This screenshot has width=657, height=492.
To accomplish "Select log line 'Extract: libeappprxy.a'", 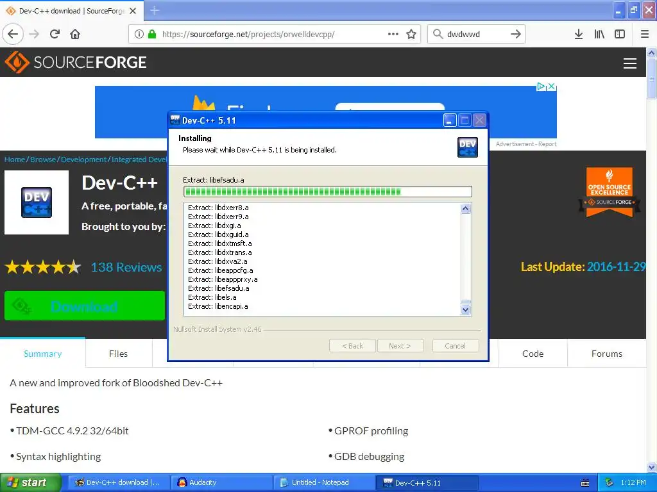I will [223, 279].
